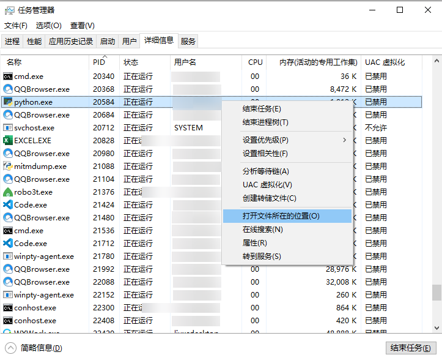Click the Code.exe icon for PID 21712
This screenshot has width=442, height=363.
pos(8,243)
